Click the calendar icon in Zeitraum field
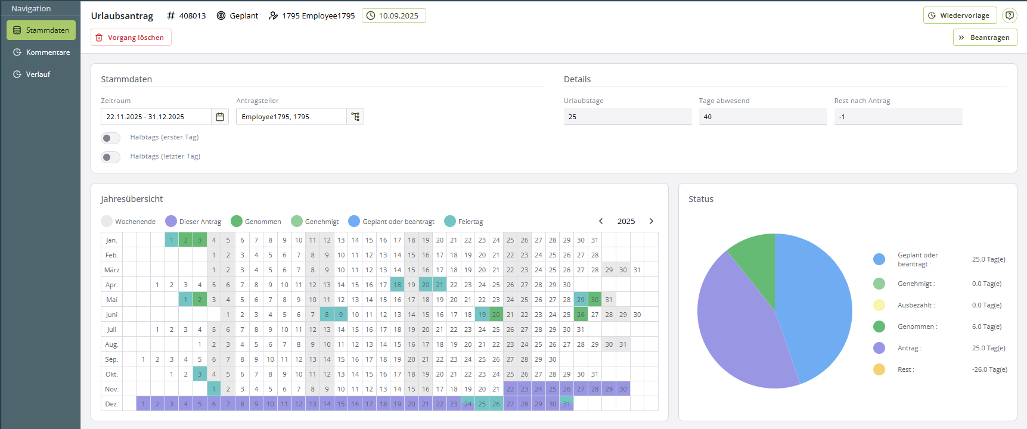Screen dimensions: 1027x429 coord(220,117)
